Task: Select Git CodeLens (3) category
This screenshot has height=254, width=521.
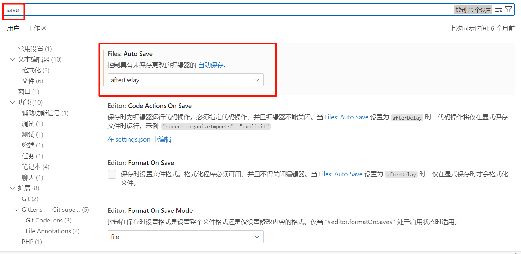Action: [48, 220]
